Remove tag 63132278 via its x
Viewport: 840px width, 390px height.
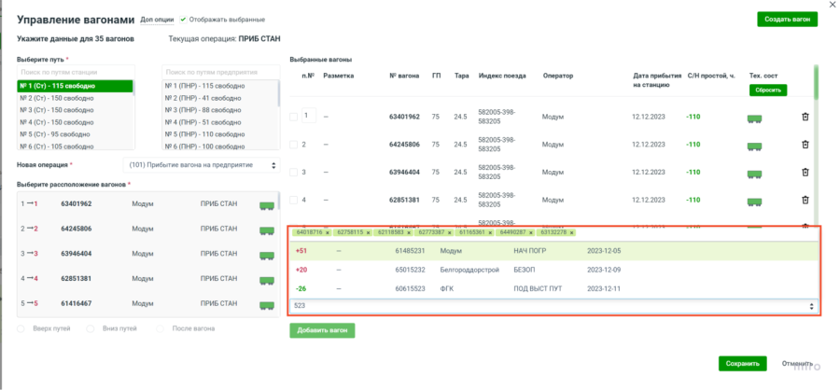point(569,232)
